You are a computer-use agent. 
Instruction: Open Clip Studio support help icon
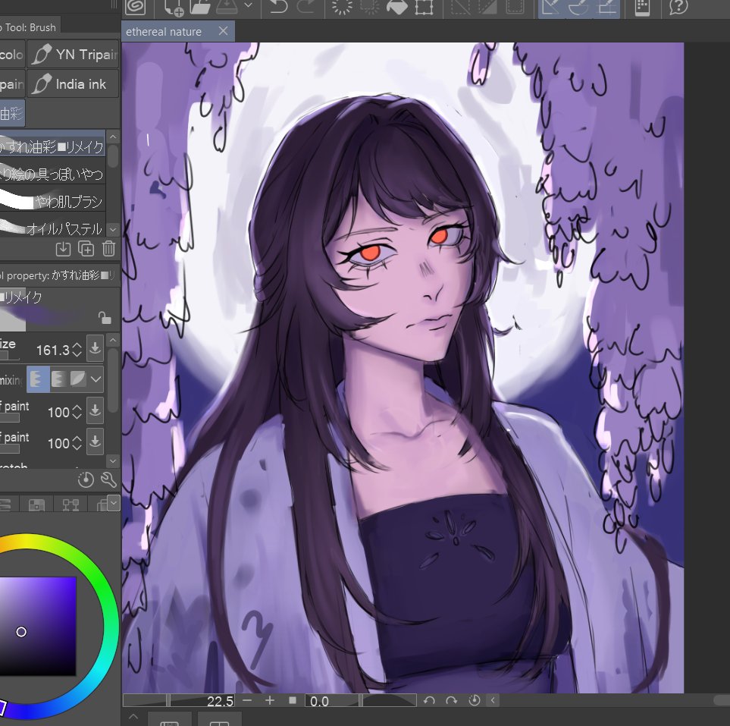tap(678, 7)
